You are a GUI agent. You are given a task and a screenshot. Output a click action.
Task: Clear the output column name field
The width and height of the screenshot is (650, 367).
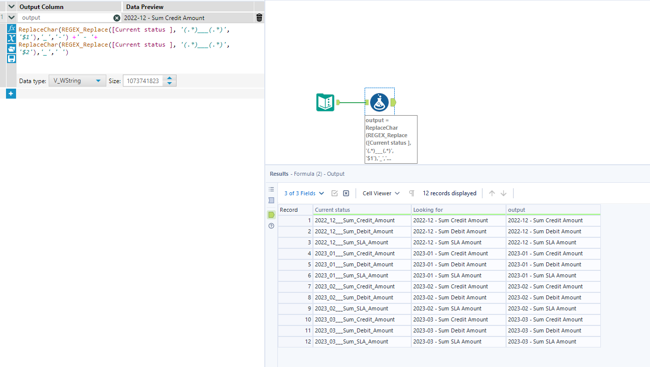point(117,17)
